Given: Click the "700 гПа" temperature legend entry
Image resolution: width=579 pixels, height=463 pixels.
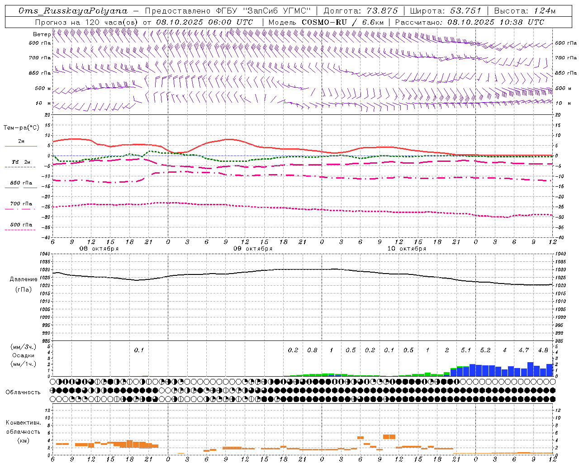Looking at the screenshot, I should click(x=21, y=203).
